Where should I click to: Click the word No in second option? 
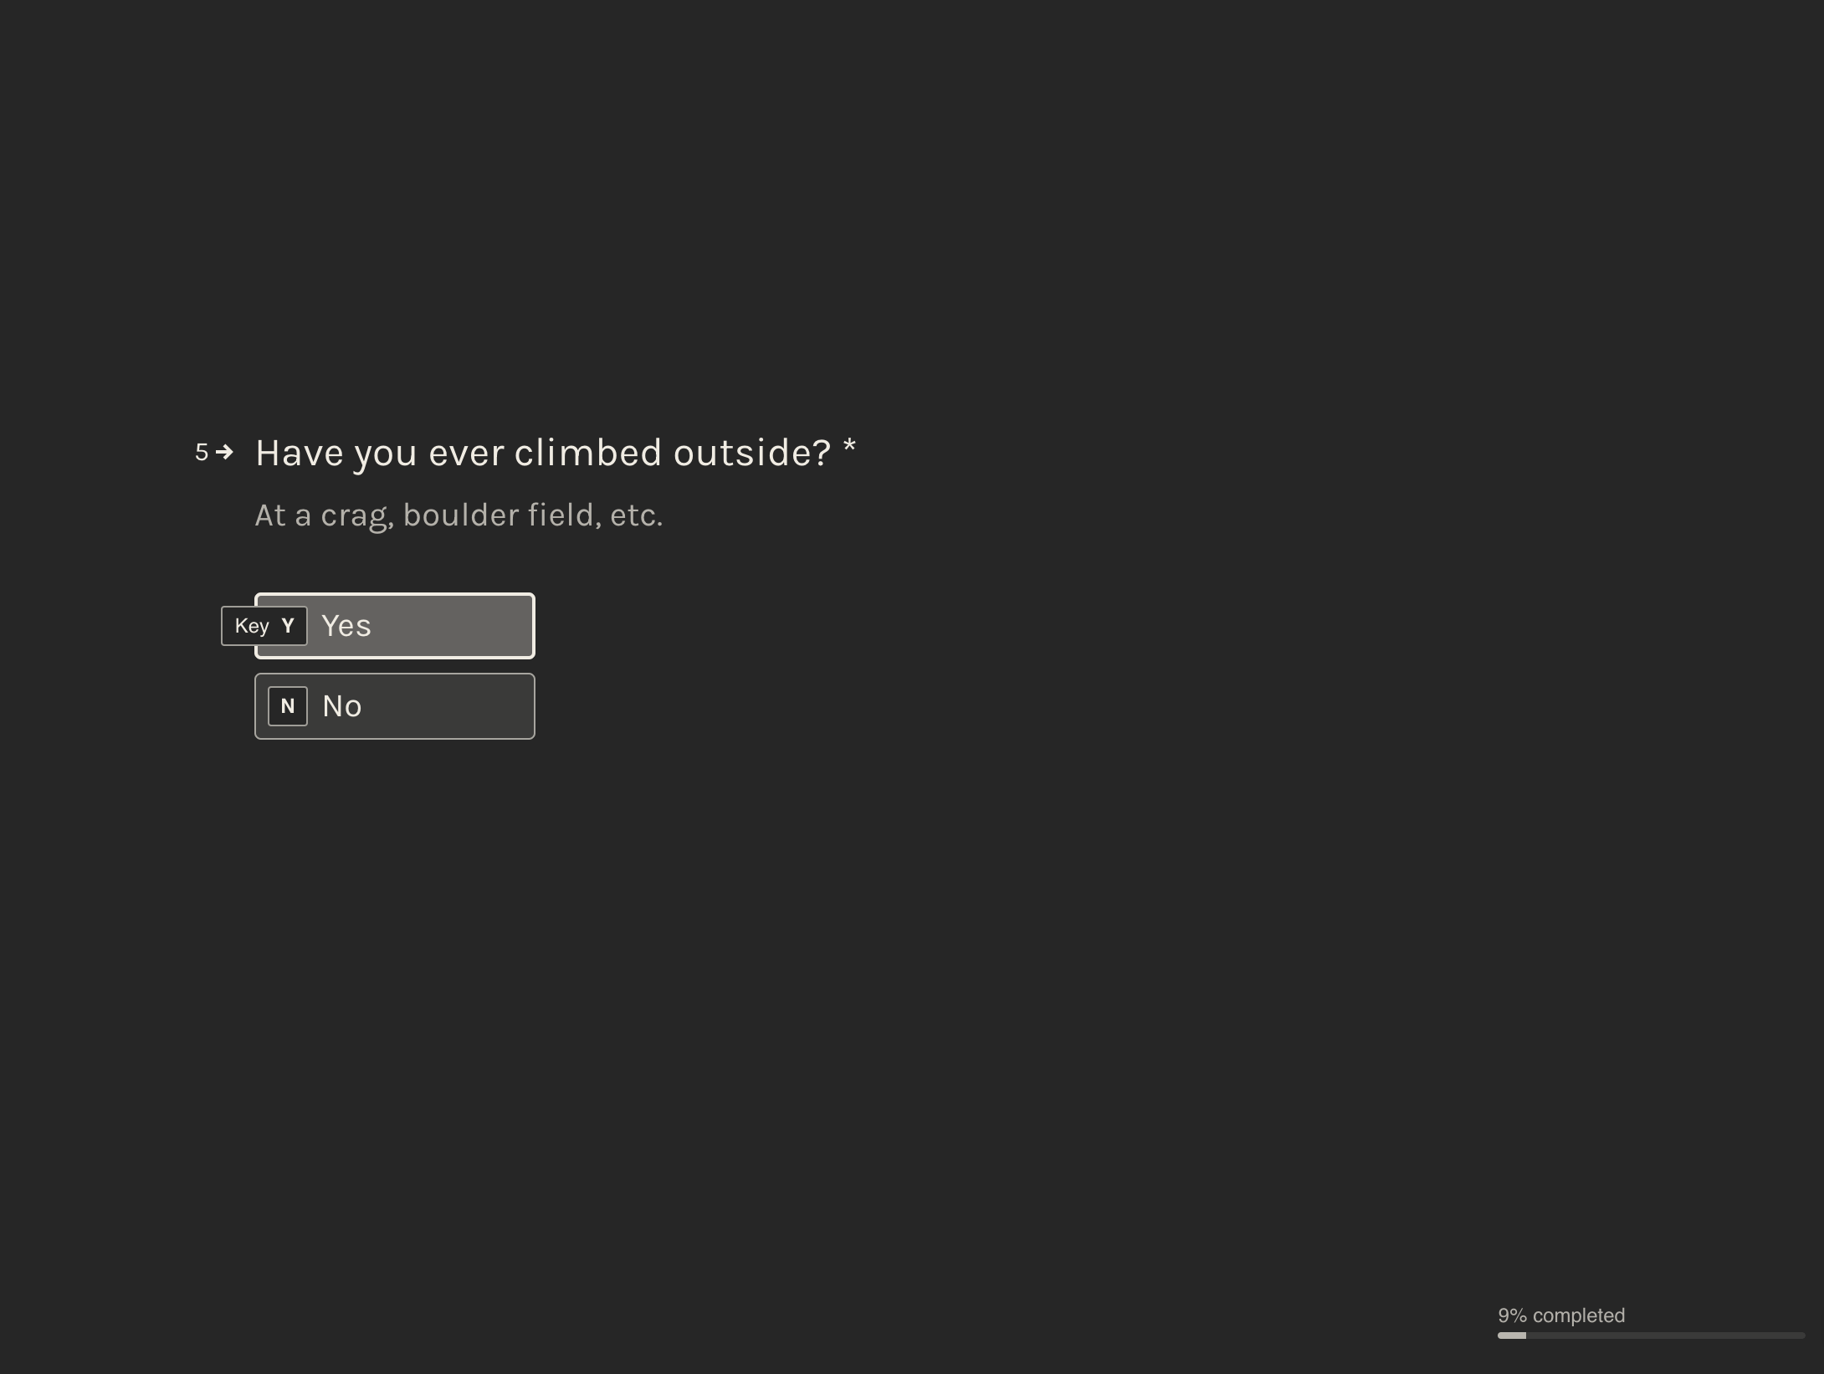point(341,706)
